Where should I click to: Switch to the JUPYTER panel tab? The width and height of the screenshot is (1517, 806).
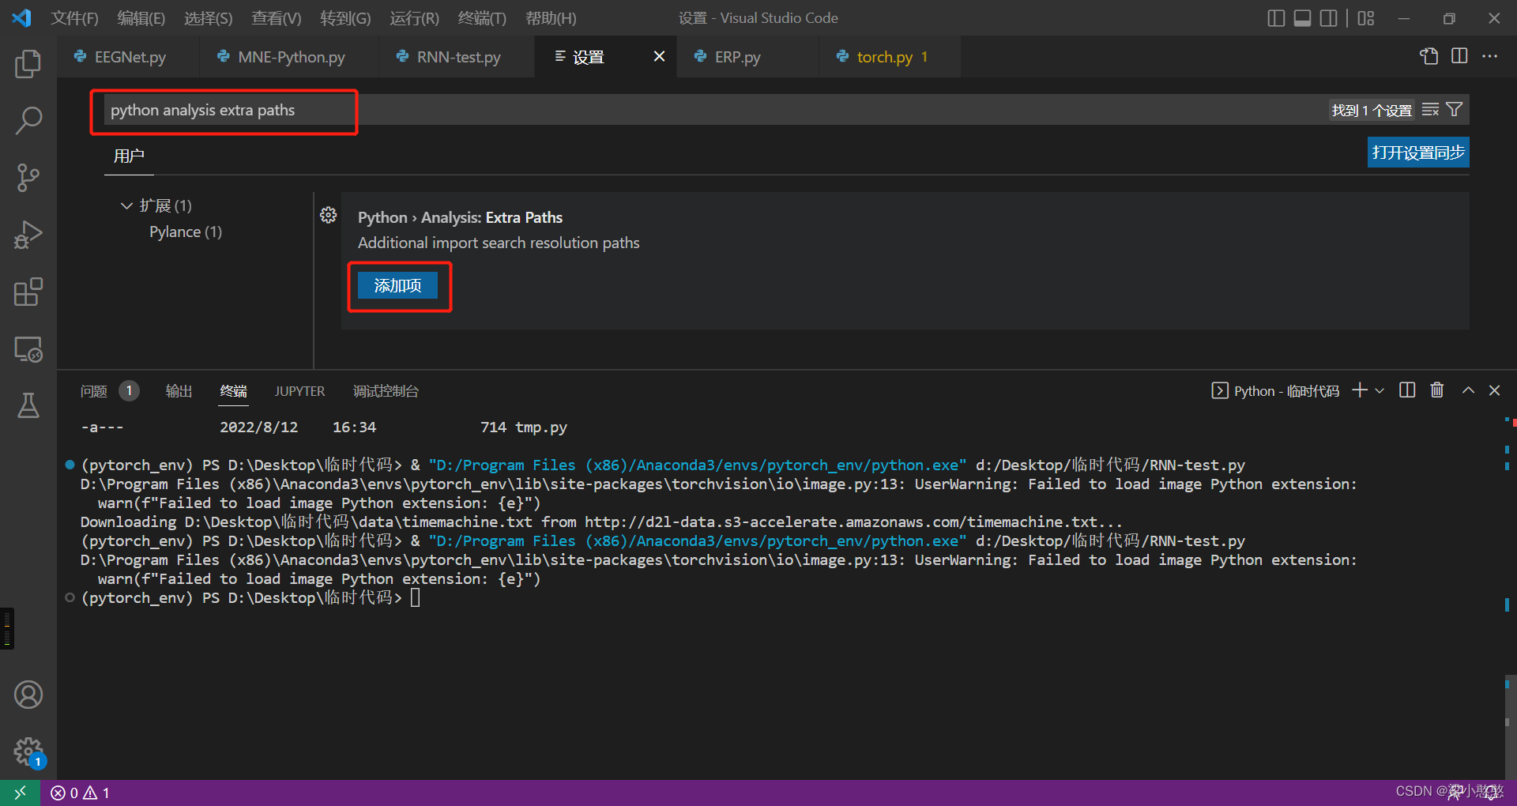[x=299, y=391]
